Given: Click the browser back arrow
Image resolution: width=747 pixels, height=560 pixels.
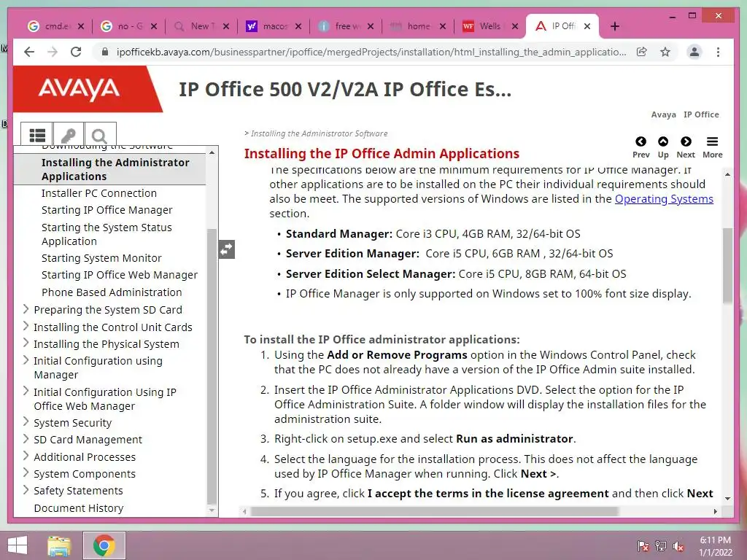Looking at the screenshot, I should point(29,52).
